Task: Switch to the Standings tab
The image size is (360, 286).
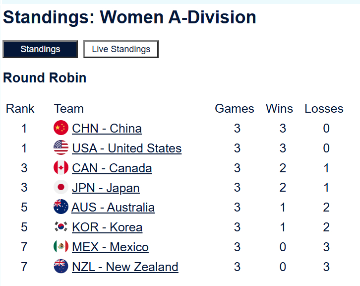Action: click(40, 49)
